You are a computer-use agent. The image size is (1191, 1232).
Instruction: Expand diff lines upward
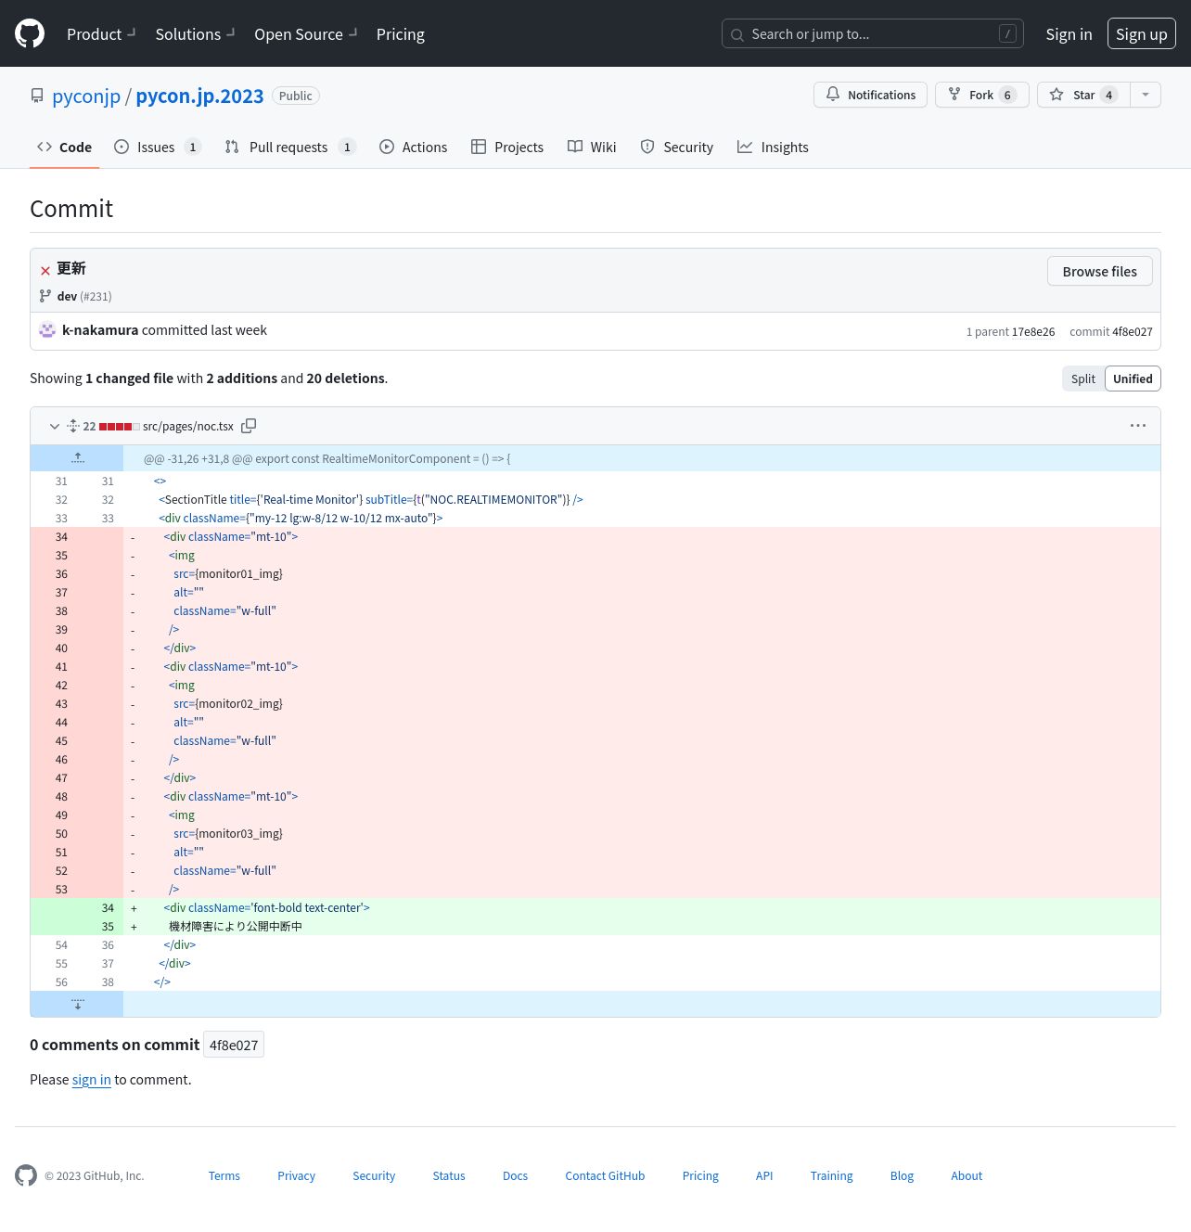77,458
